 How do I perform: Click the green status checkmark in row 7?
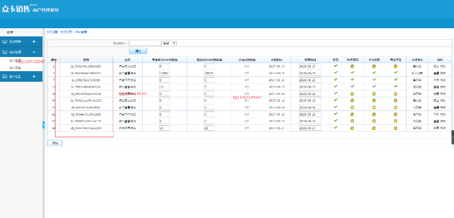tap(335, 79)
